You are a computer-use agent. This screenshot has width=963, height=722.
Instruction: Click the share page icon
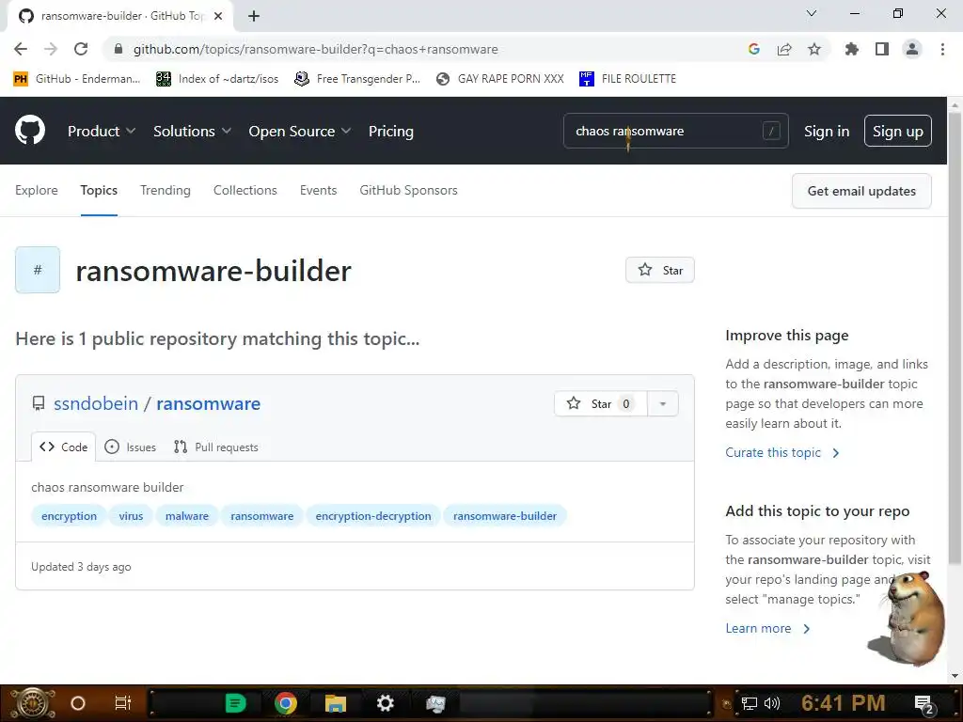coord(784,49)
